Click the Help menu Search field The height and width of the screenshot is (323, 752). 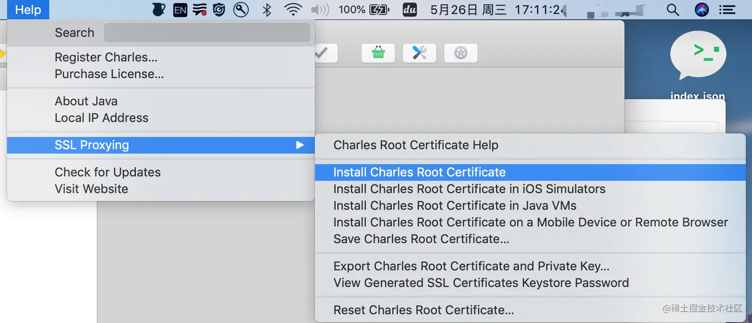coord(207,33)
